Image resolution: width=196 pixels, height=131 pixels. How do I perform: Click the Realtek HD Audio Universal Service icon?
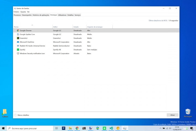pos(18,46)
